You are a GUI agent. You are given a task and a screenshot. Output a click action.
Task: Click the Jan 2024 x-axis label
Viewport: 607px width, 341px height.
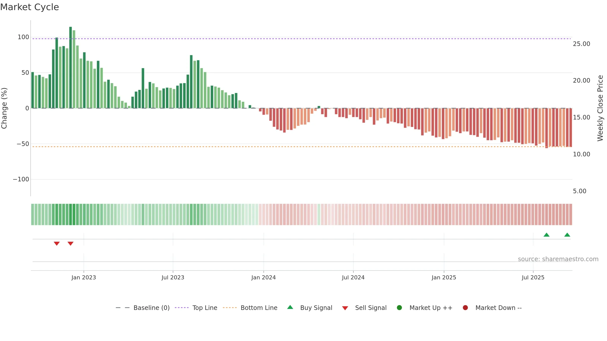pos(264,278)
